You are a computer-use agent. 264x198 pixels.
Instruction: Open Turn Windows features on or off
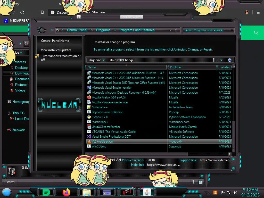[61, 58]
